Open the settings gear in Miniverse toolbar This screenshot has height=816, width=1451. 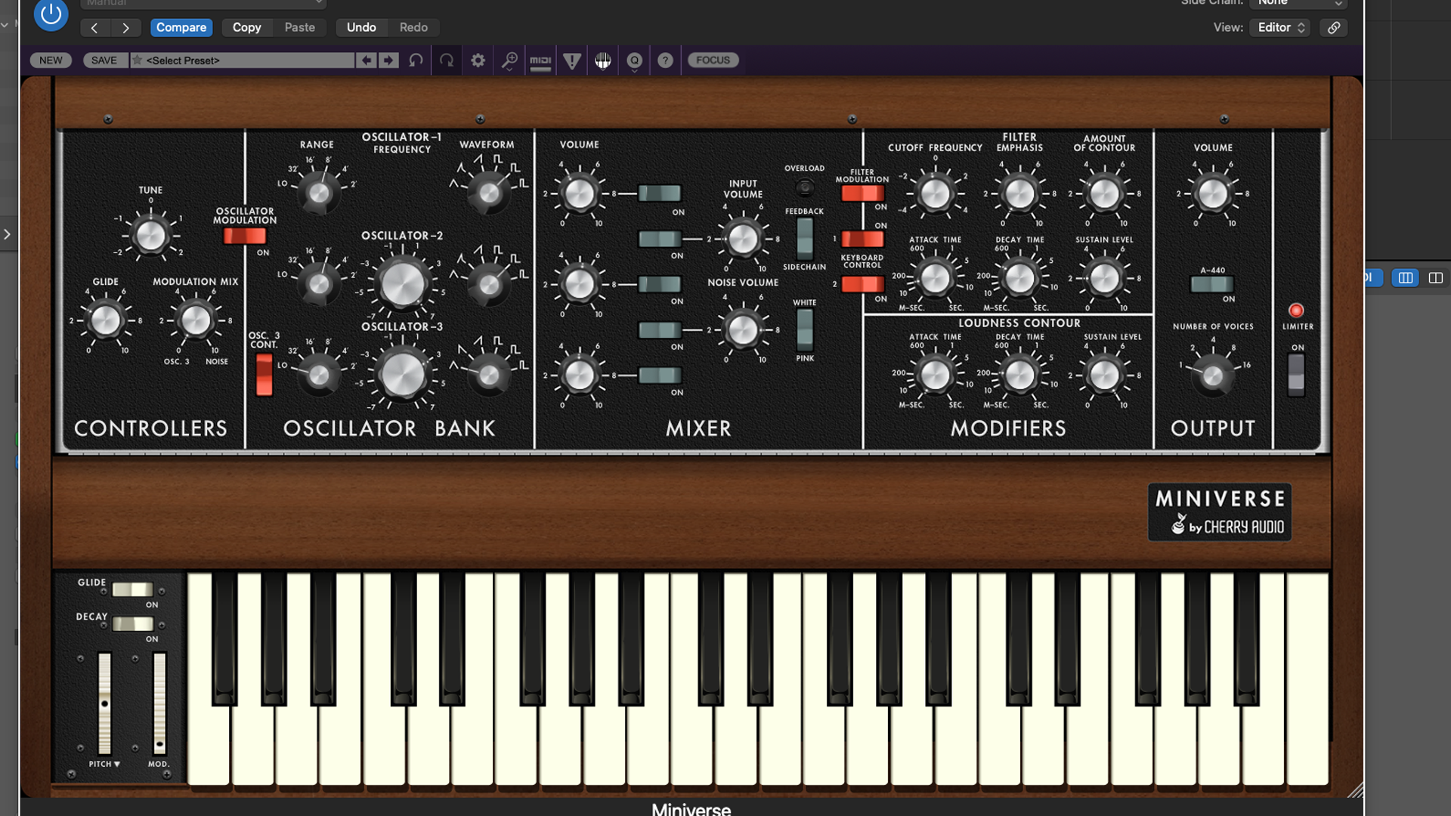click(478, 60)
